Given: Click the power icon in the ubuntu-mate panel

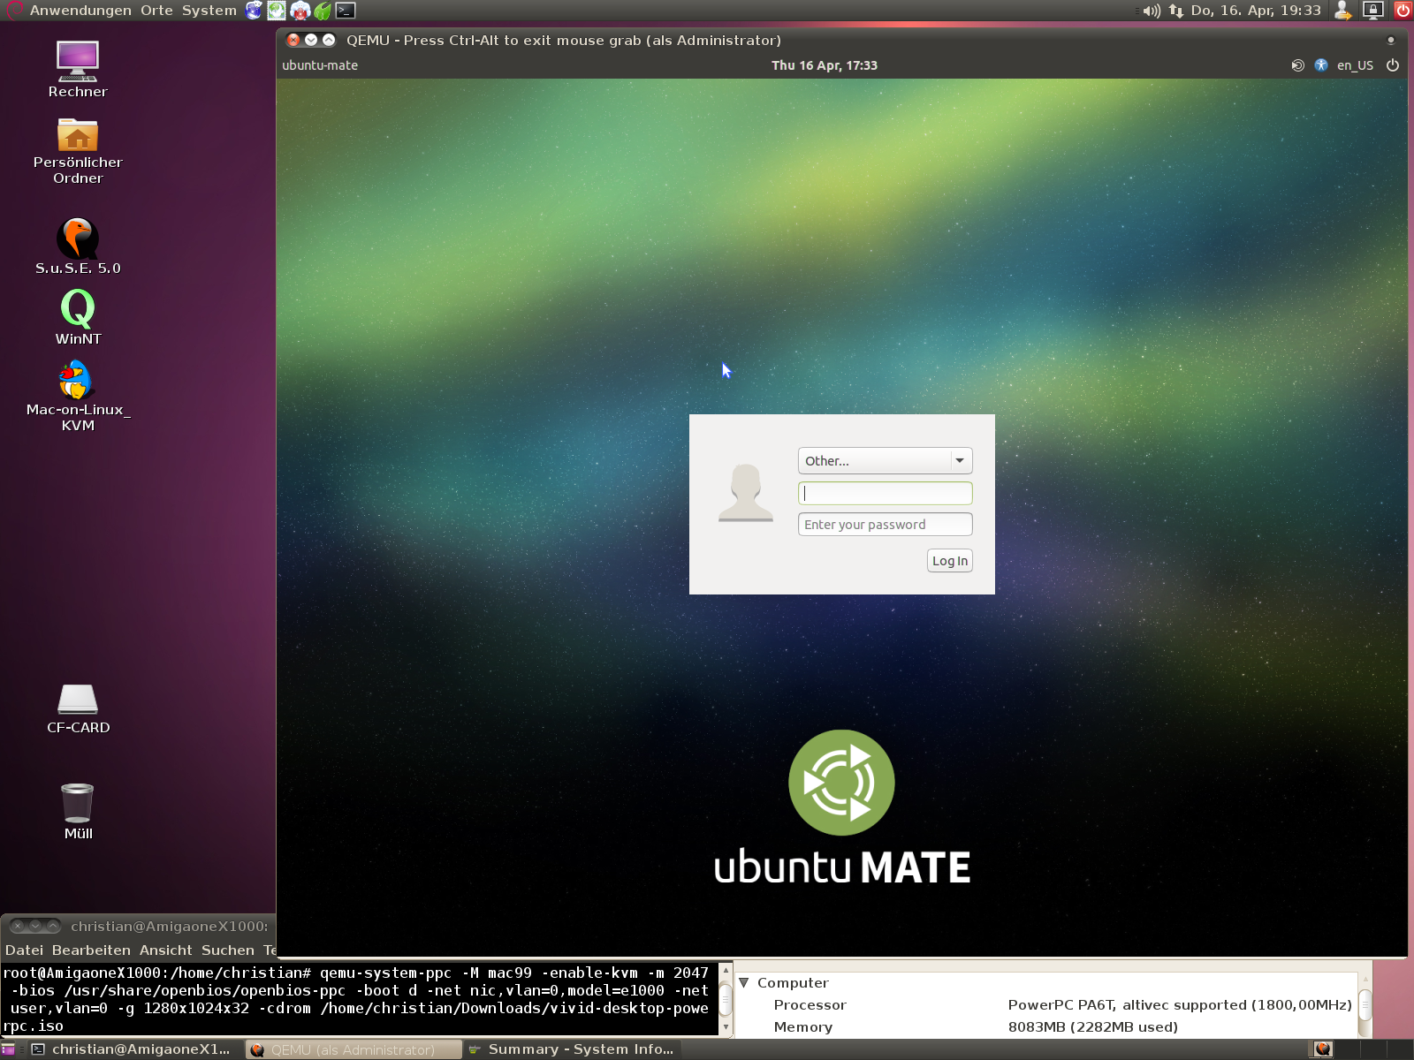Looking at the screenshot, I should pos(1393,65).
